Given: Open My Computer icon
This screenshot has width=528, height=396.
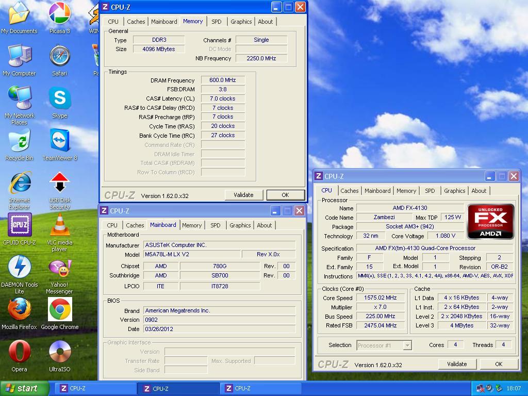Looking at the screenshot, I should tap(19, 60).
